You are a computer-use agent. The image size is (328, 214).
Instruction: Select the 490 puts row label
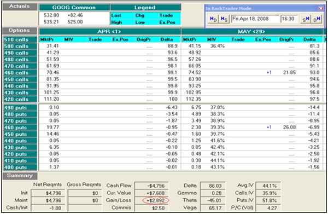(20, 108)
